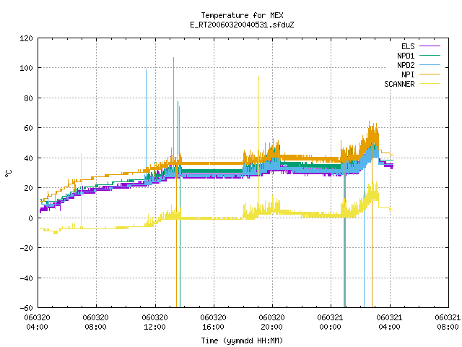Click the x-axis tick label '060320 16:00'
Image resolution: width=462 pixels, height=347 pixels.
[213, 322]
